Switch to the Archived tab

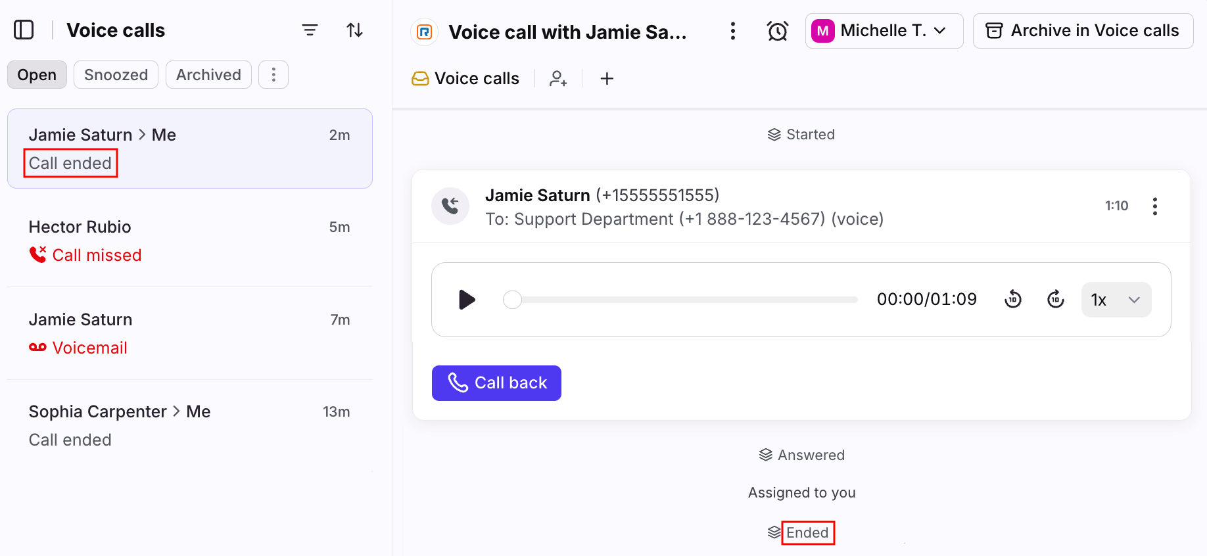(208, 75)
